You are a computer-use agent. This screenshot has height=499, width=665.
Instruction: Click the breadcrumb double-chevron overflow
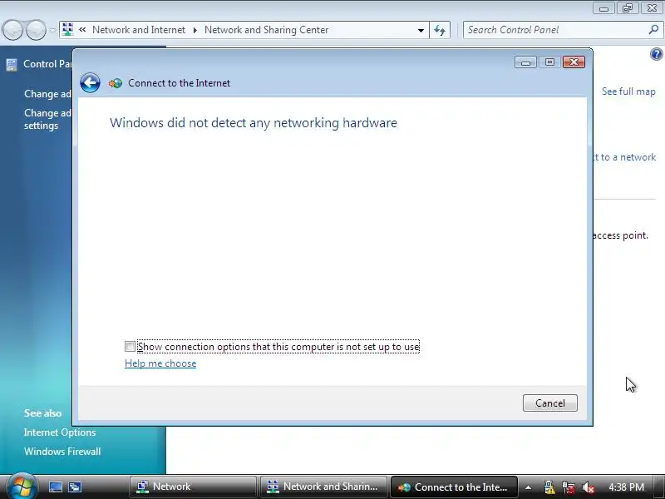pos(82,30)
